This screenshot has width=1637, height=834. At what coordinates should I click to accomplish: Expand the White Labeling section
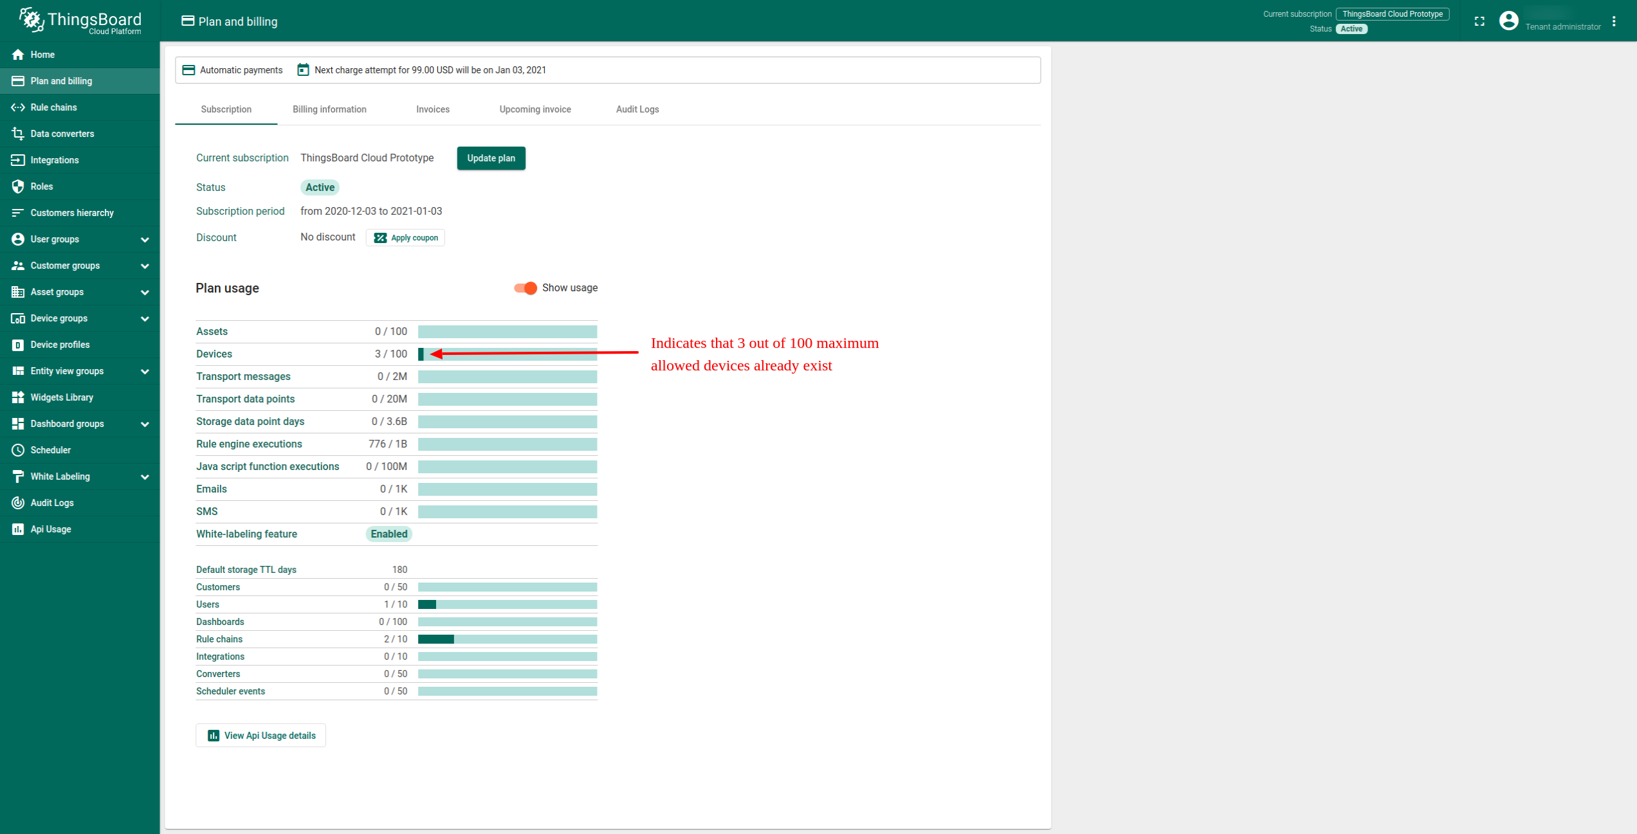coord(145,476)
